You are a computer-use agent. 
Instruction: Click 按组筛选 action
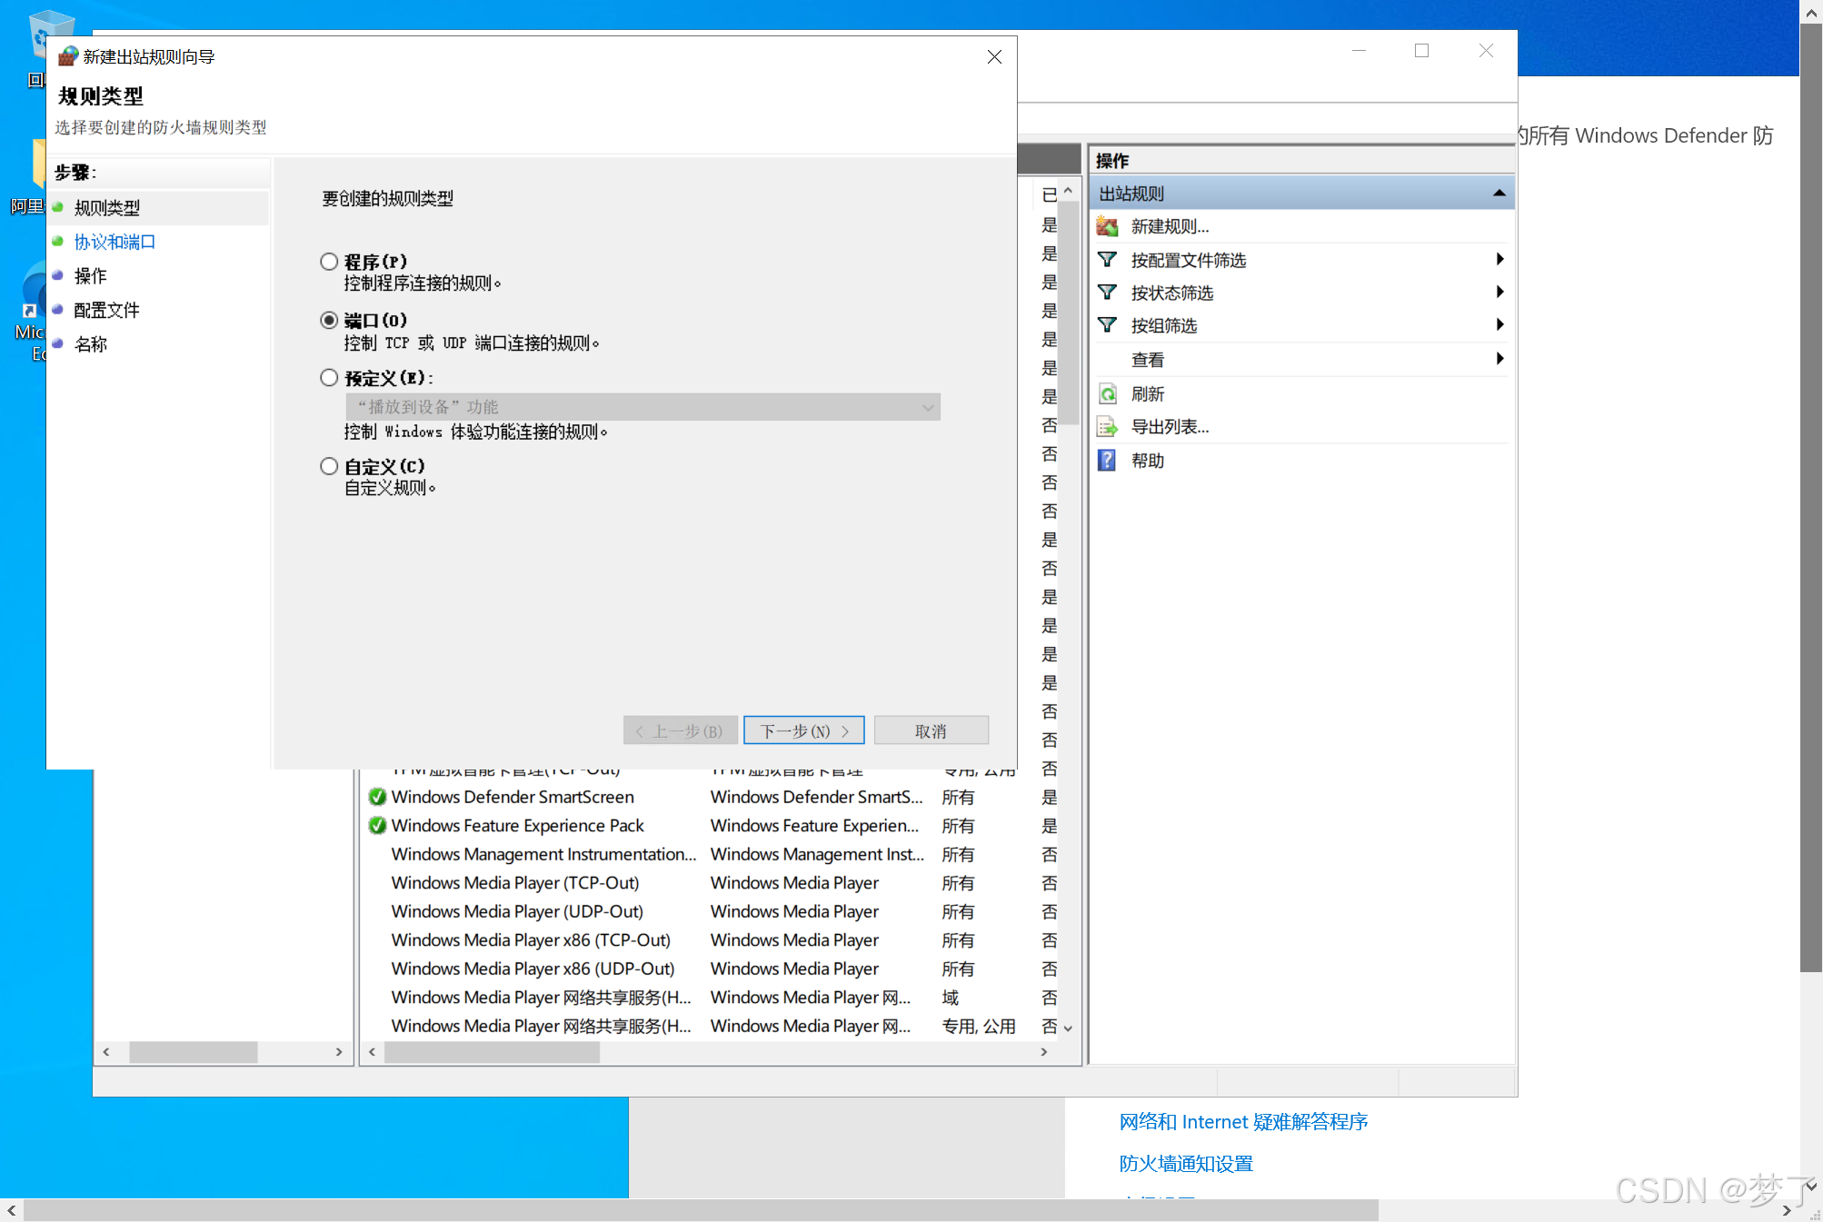point(1164,325)
